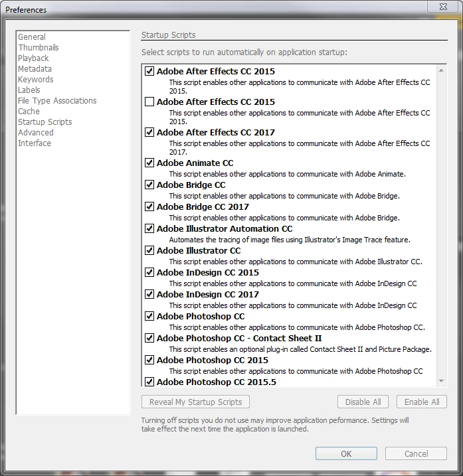This screenshot has height=476, width=463.
Task: Click the Disable All button
Action: pyautogui.click(x=363, y=402)
